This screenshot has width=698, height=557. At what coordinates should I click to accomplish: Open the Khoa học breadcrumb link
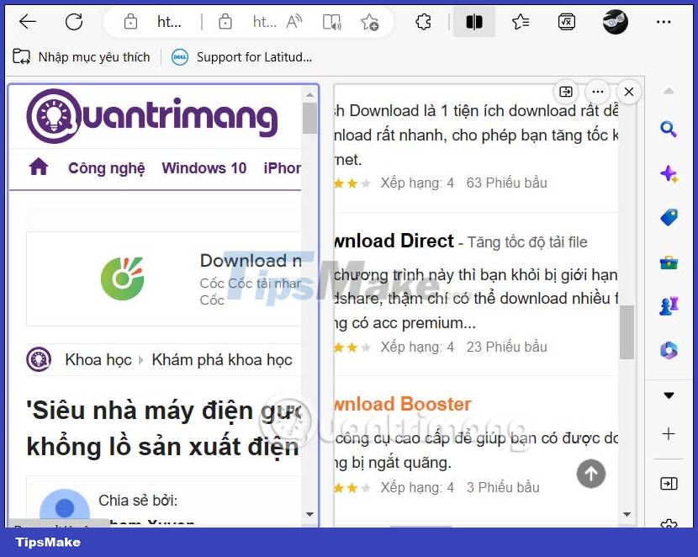point(98,359)
